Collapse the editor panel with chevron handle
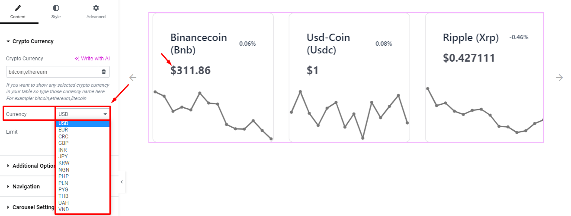571x216 pixels. [122, 182]
